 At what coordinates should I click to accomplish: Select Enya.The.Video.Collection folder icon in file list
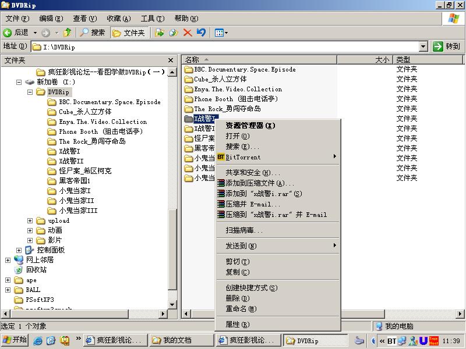click(188, 90)
